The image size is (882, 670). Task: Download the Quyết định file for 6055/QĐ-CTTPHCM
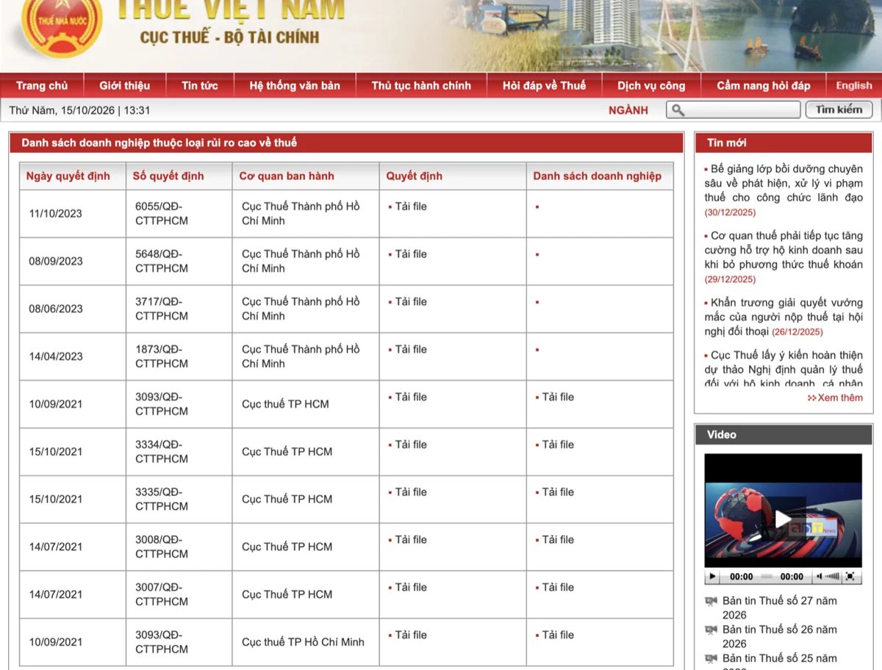[x=410, y=206]
